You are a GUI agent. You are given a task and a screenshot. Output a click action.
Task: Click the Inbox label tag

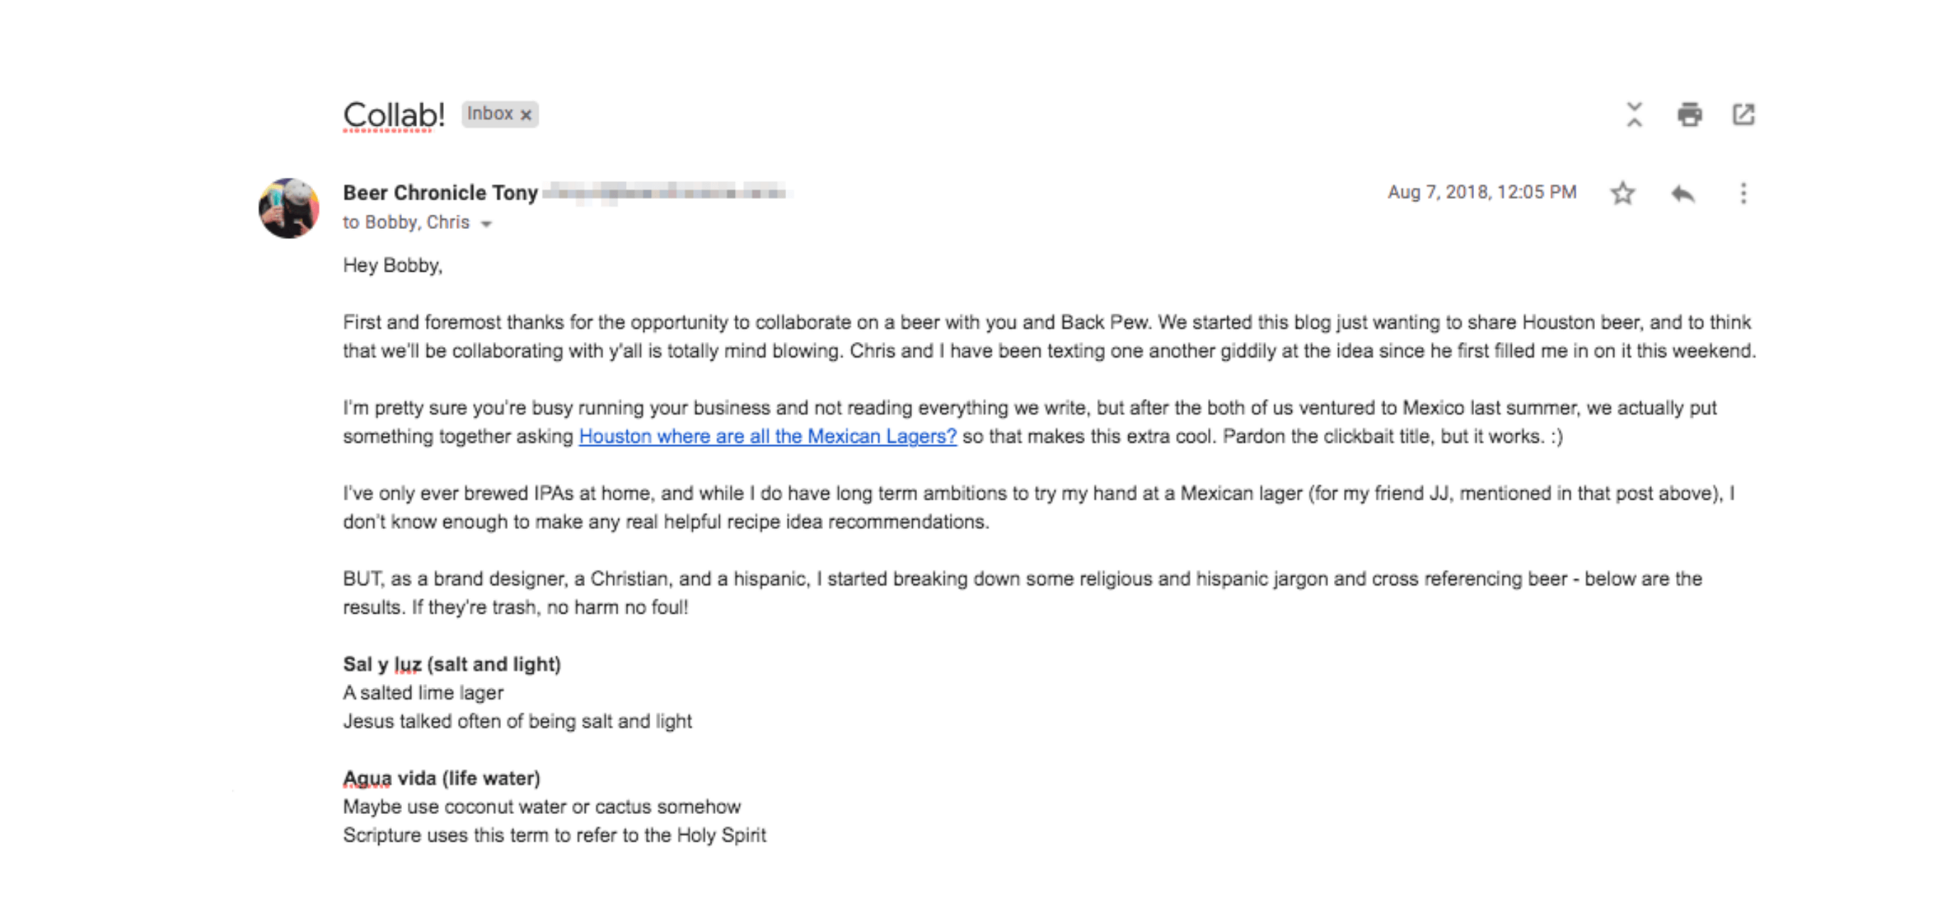click(x=490, y=114)
